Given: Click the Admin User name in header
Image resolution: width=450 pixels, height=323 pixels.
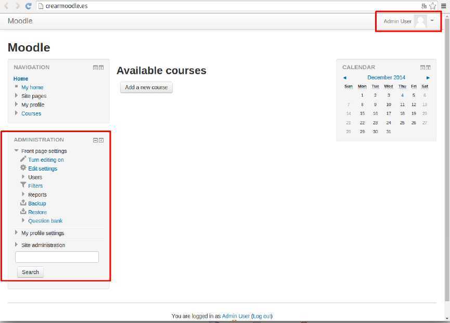Looking at the screenshot, I should coord(397,21).
